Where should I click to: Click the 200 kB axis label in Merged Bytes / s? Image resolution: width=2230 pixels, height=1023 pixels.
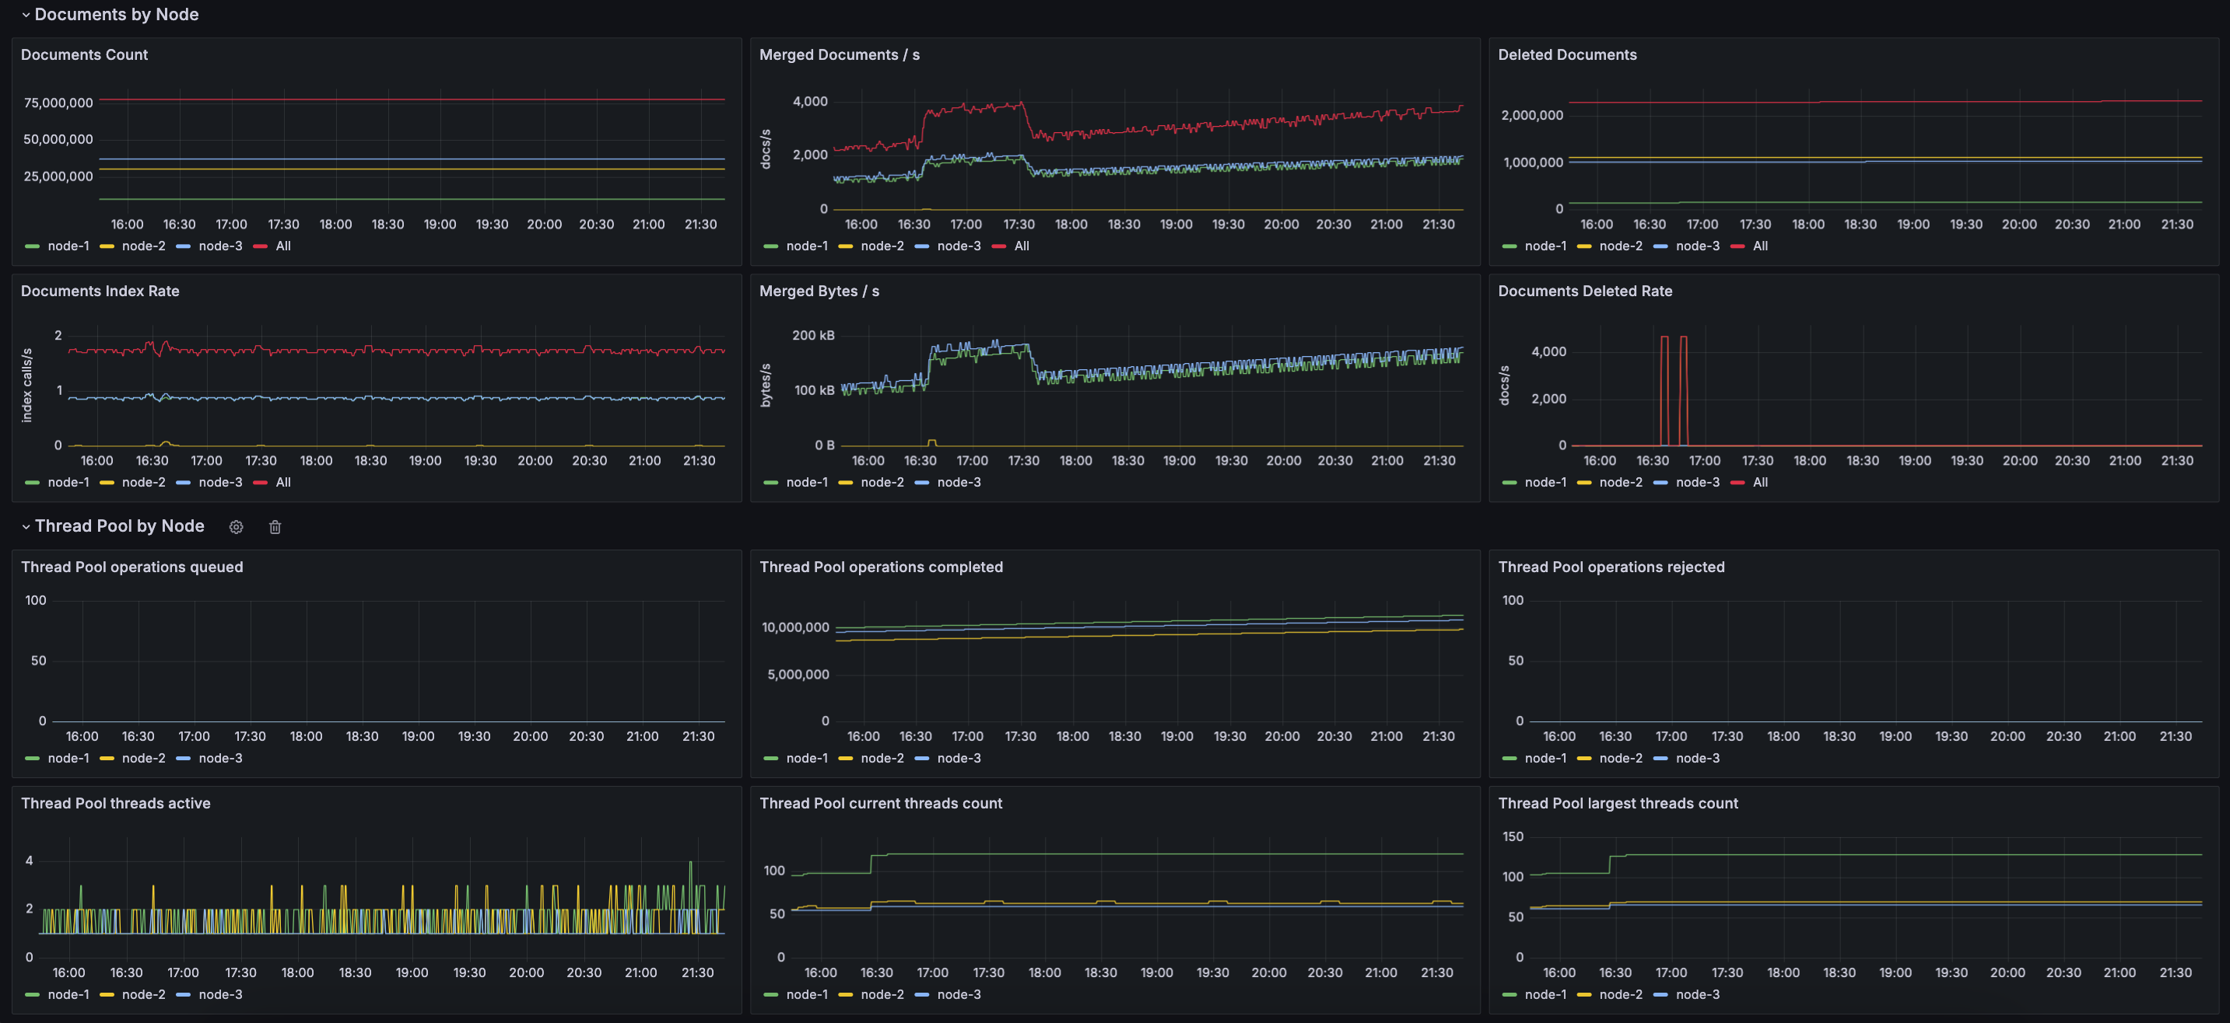tap(813, 336)
